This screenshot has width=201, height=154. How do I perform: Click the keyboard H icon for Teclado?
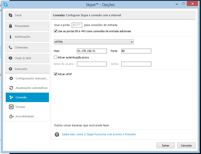tap(11, 107)
